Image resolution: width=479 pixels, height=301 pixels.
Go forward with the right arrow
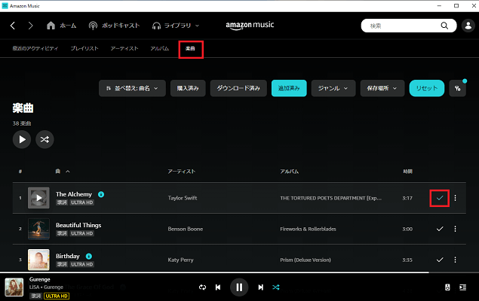click(x=30, y=26)
